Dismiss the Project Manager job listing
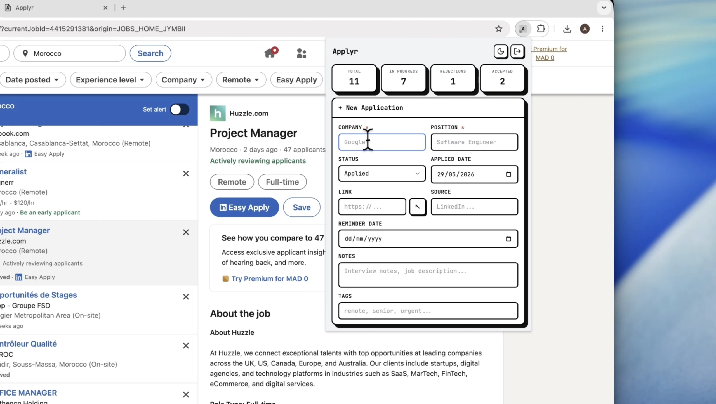Image resolution: width=716 pixels, height=404 pixels. tap(186, 232)
